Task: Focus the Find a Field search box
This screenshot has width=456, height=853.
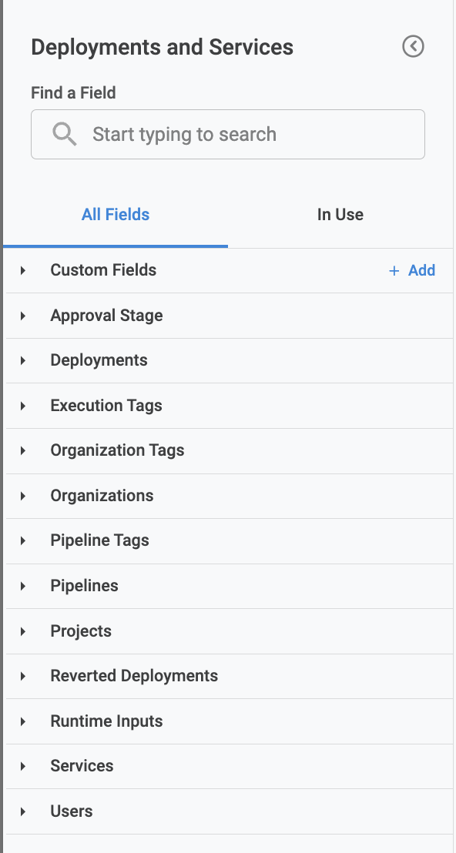Action: (x=228, y=135)
